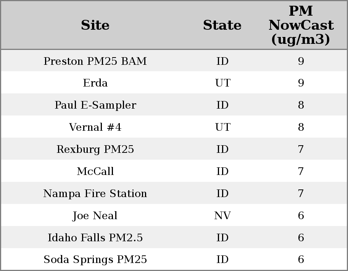Click the NV state cell

tap(222, 216)
